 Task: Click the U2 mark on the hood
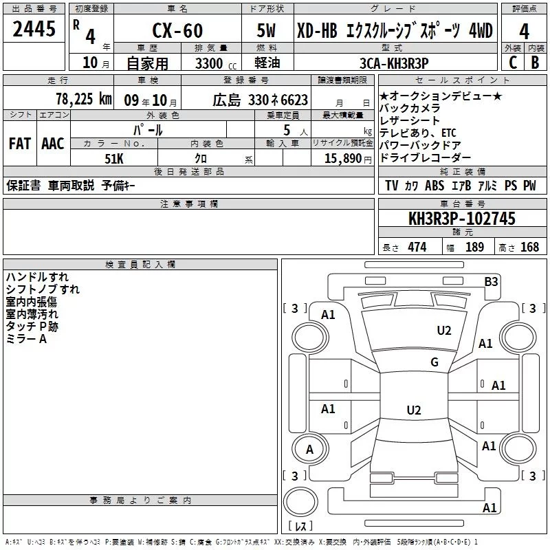point(443,331)
